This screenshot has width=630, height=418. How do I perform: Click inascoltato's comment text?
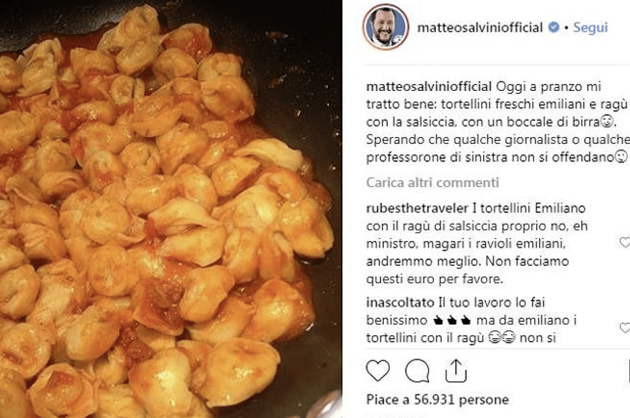tap(472, 320)
